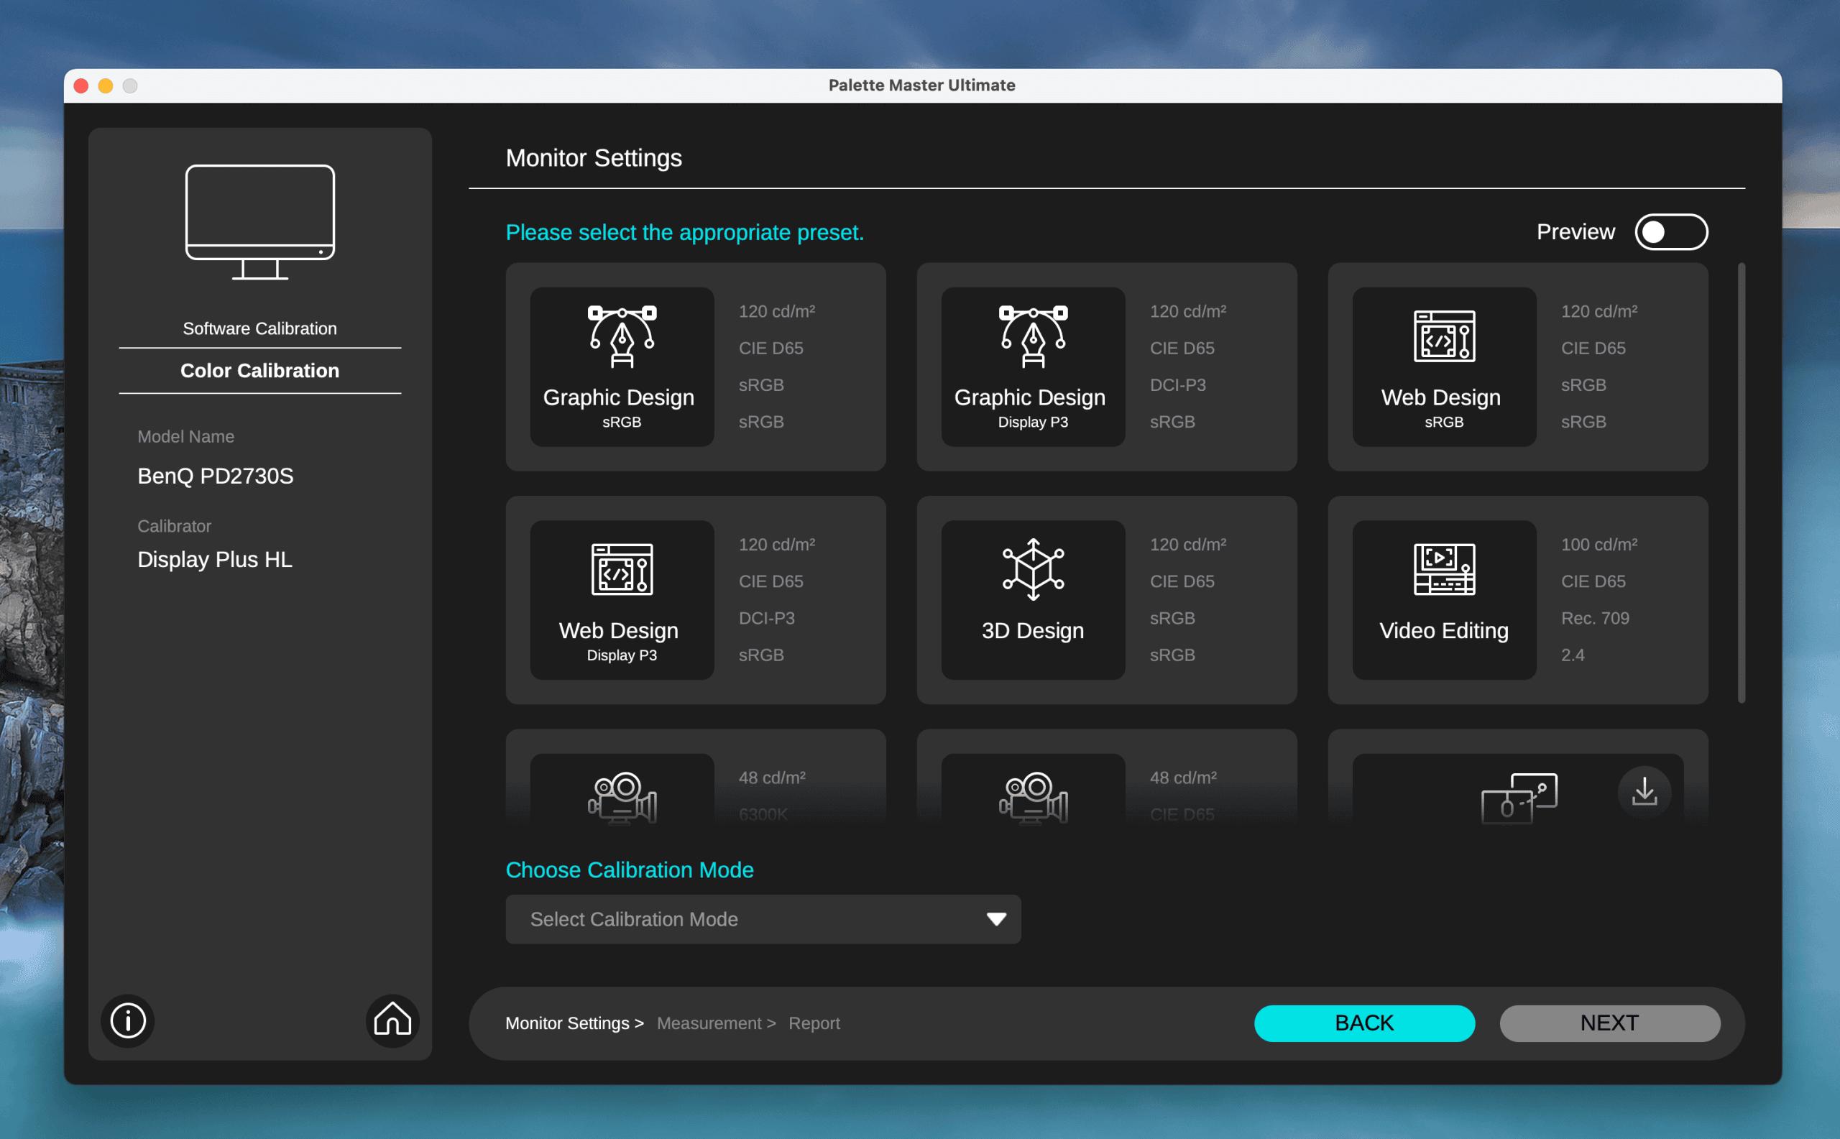Click the Measurement breadcrumb step
1840x1139 pixels.
[x=709, y=1023]
